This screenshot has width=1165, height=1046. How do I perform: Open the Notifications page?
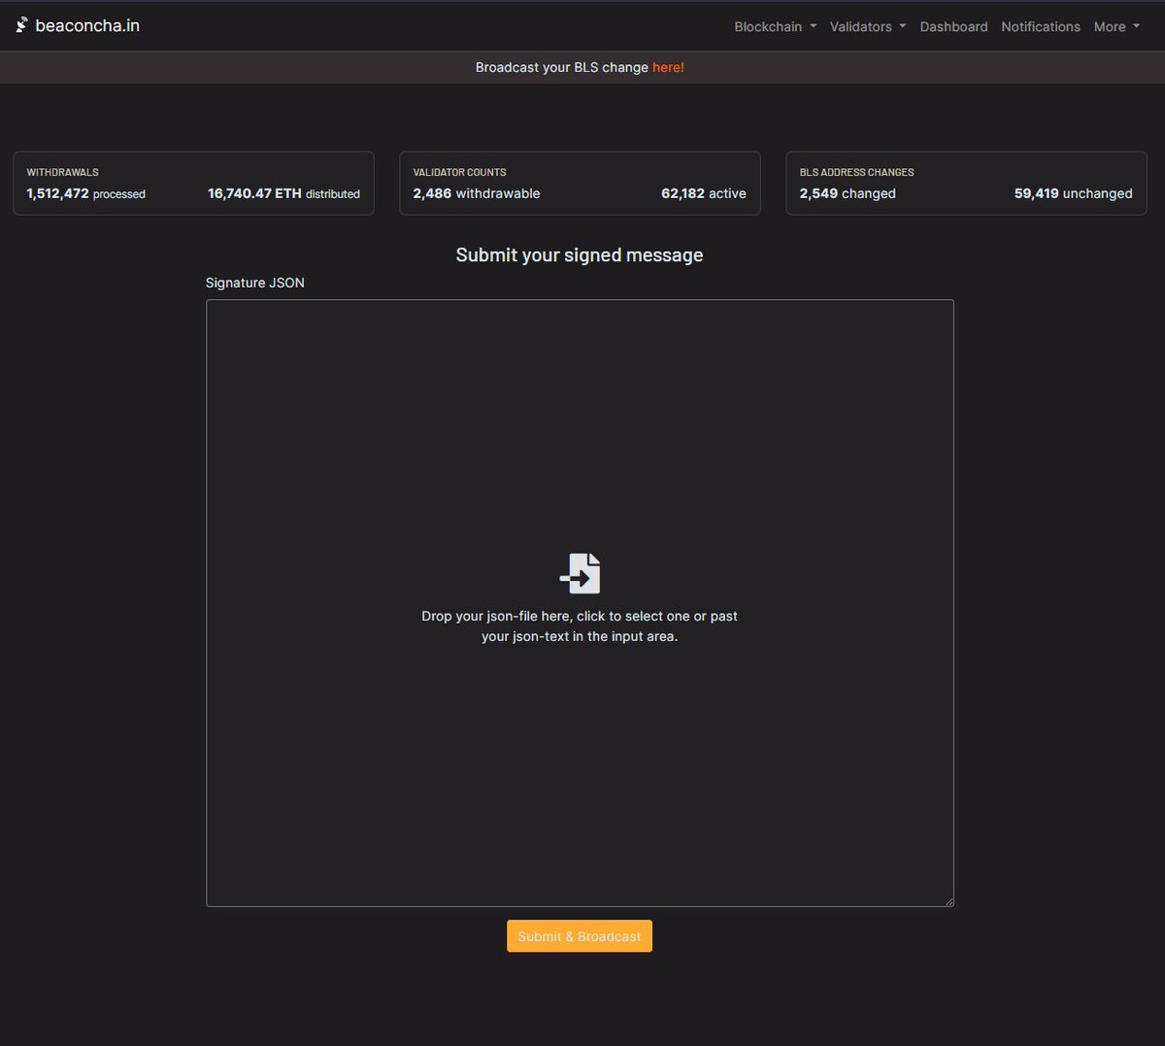pyautogui.click(x=1041, y=26)
